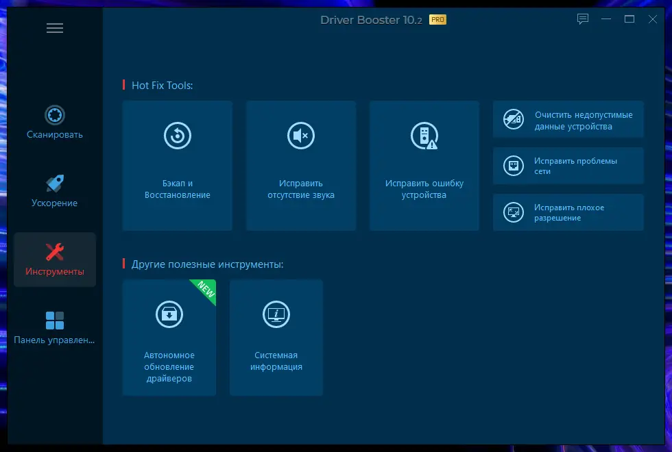Click the device error computer icon

click(x=424, y=136)
